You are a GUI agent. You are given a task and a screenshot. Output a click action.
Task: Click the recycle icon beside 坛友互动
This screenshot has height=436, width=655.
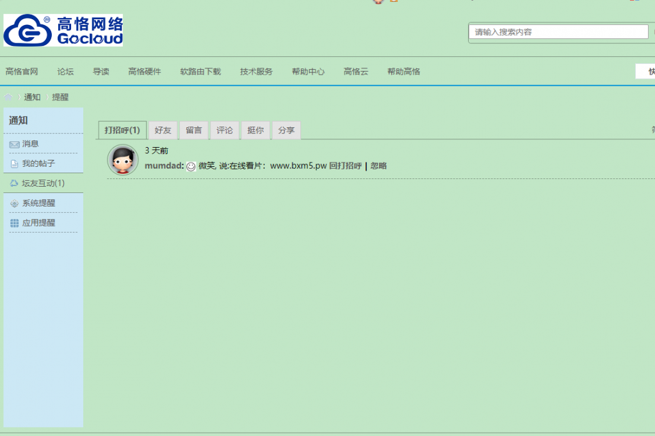coord(14,183)
